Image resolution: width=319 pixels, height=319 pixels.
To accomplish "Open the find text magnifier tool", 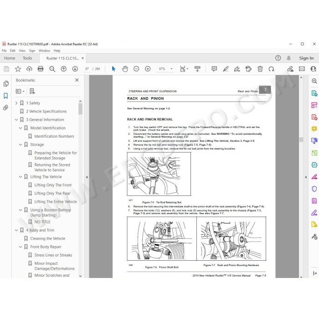I will [52, 69].
